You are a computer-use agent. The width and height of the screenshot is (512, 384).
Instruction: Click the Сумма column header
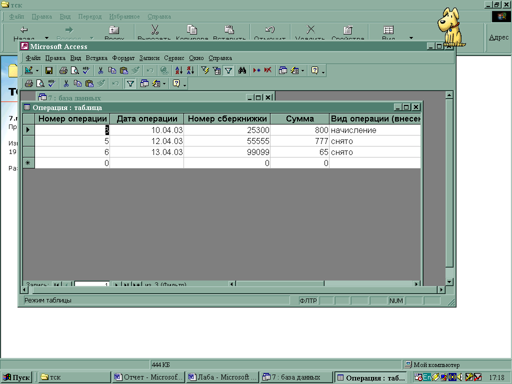[x=299, y=118]
